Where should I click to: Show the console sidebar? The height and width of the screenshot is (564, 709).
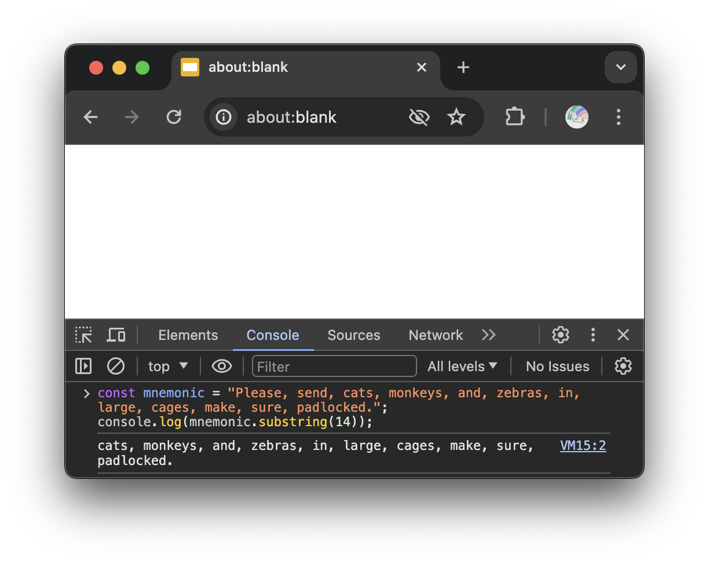[x=83, y=366]
